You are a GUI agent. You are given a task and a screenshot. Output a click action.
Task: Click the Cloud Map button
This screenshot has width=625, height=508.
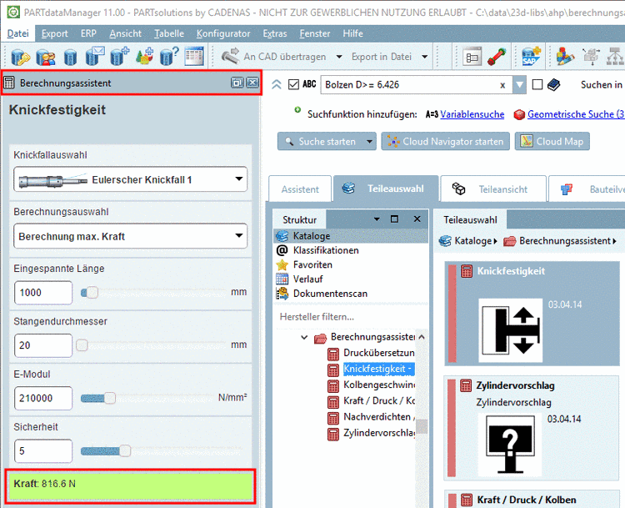[x=552, y=141]
